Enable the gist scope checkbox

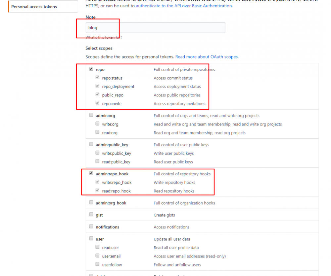[91, 214]
